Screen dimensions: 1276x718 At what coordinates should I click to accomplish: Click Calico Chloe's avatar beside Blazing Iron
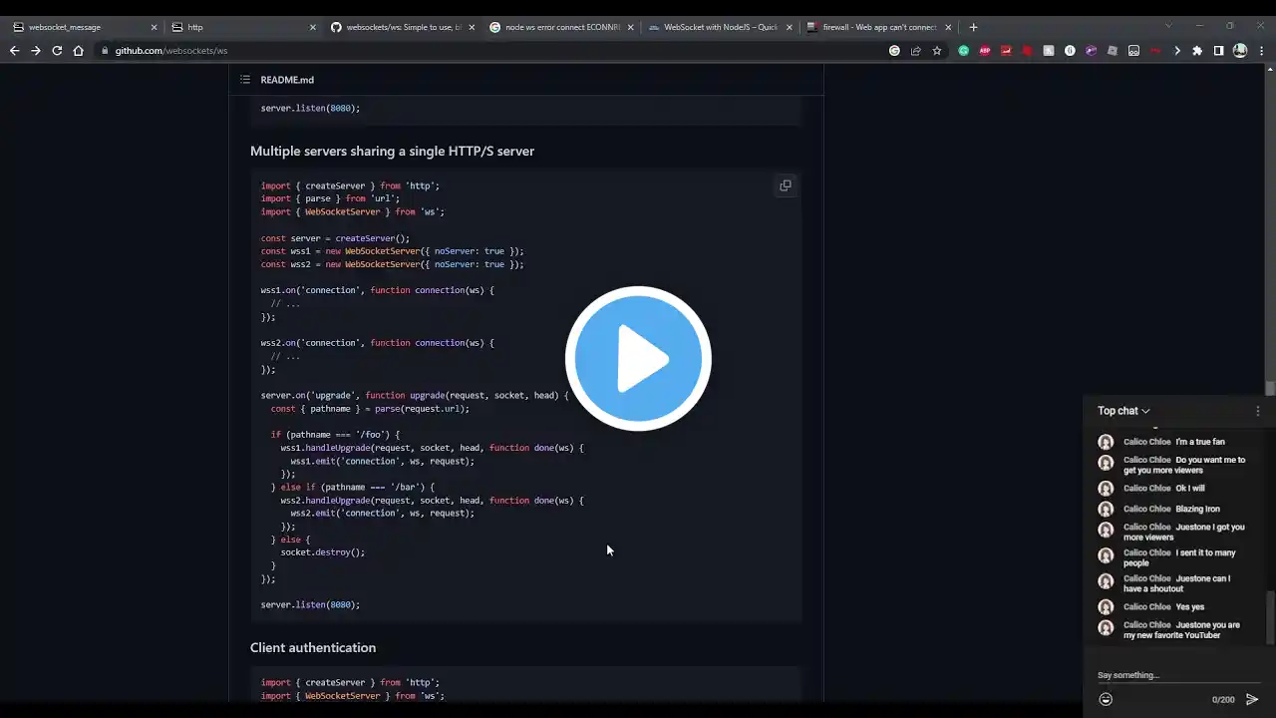(1106, 510)
